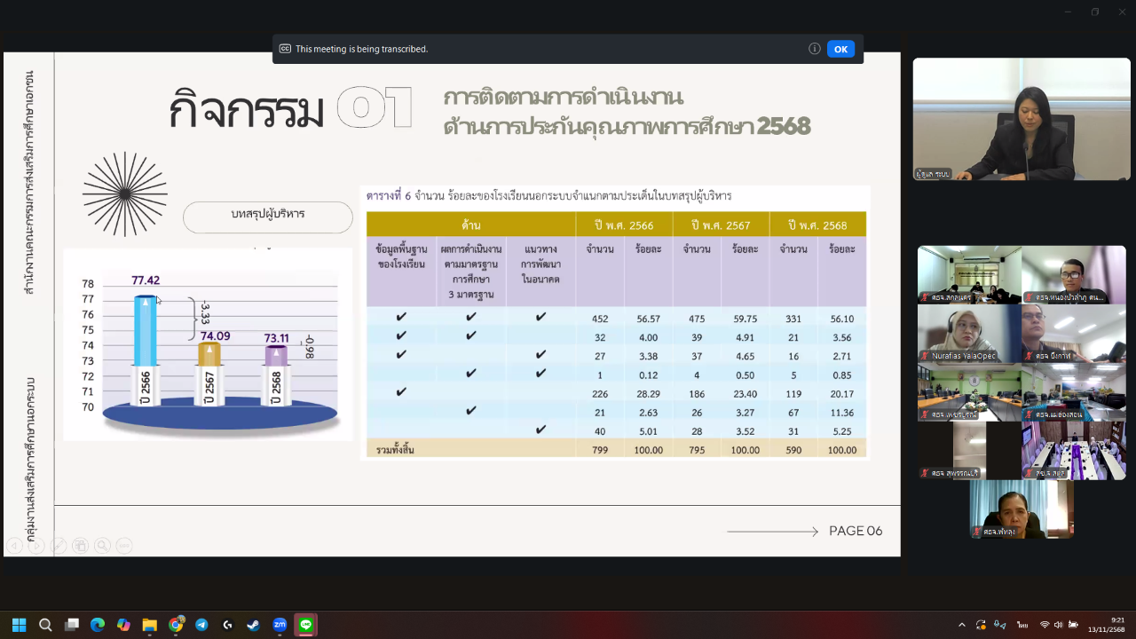Image resolution: width=1136 pixels, height=639 pixels.
Task: Open the LINE app in taskbar
Action: tap(306, 625)
